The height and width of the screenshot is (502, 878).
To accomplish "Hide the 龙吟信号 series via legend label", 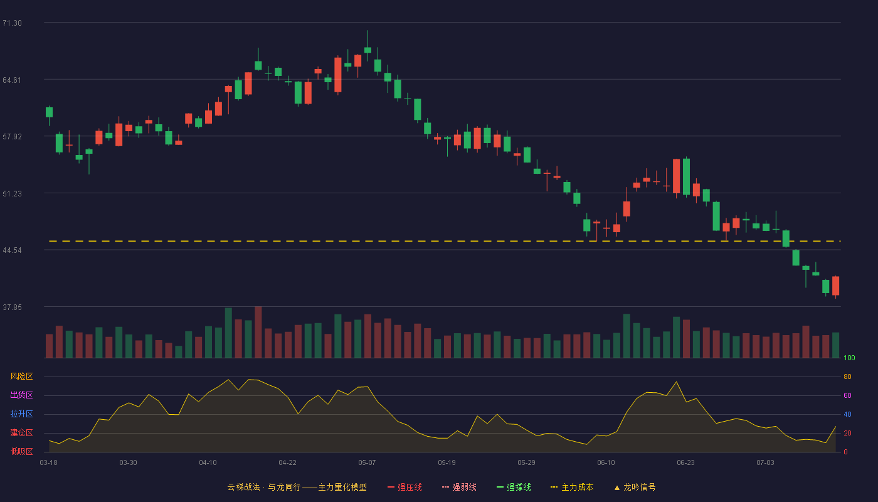I will click(639, 487).
